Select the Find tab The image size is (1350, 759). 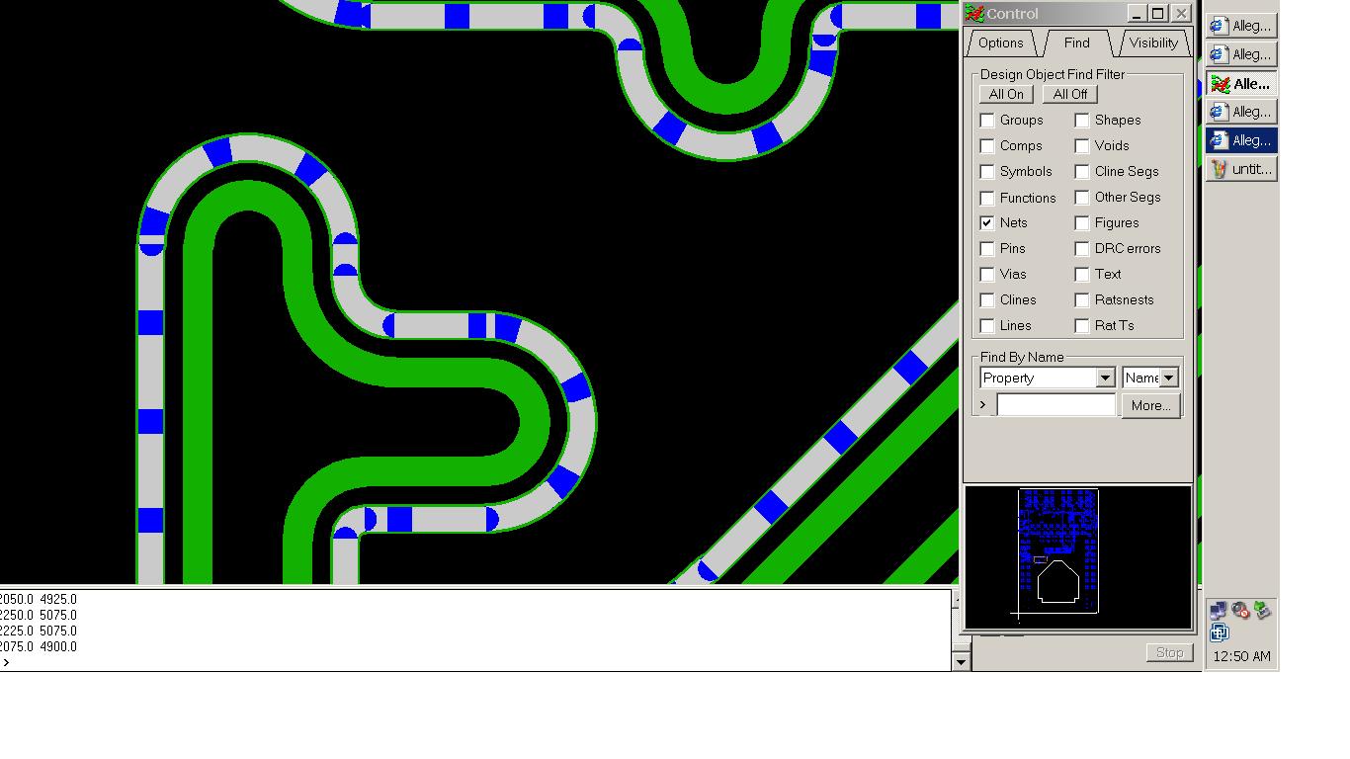(1077, 42)
